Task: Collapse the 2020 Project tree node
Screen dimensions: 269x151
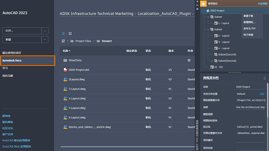Action: [x=204, y=11]
